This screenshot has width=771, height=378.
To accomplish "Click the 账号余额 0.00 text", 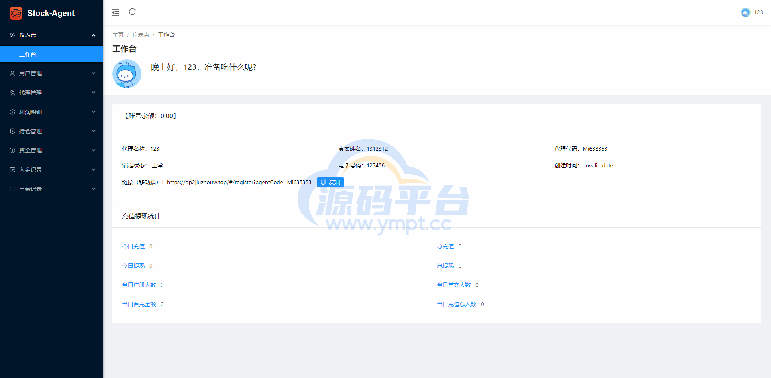I will pos(151,116).
